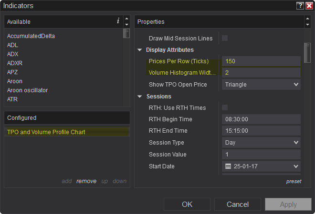The height and width of the screenshot is (214, 315).
Task: Select Aroon oscillator indicator
Action: [x=27, y=90]
